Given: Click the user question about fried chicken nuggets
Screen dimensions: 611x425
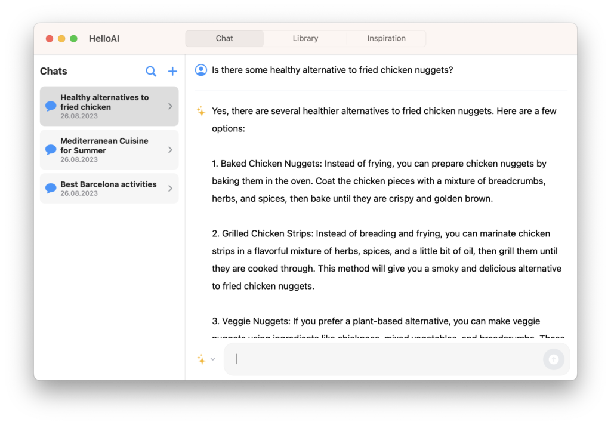Looking at the screenshot, I should [x=332, y=70].
